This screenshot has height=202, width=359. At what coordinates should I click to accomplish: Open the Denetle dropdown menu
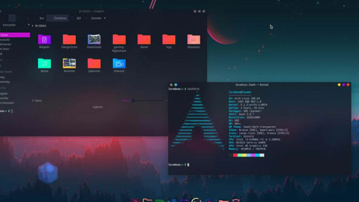[x=98, y=18]
